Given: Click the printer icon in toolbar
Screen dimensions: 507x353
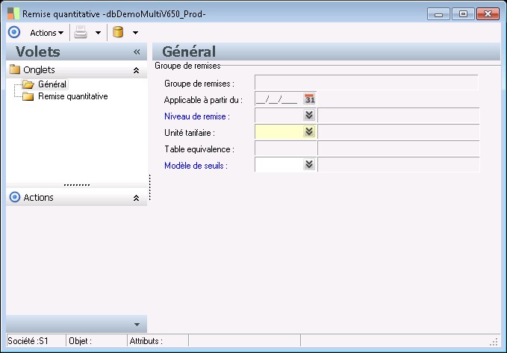Looking at the screenshot, I should click(81, 32).
